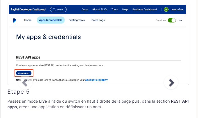Toggle the Sandbox/Live switch

pyautogui.click(x=172, y=20)
